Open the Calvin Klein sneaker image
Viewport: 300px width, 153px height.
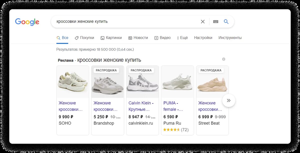(142, 82)
